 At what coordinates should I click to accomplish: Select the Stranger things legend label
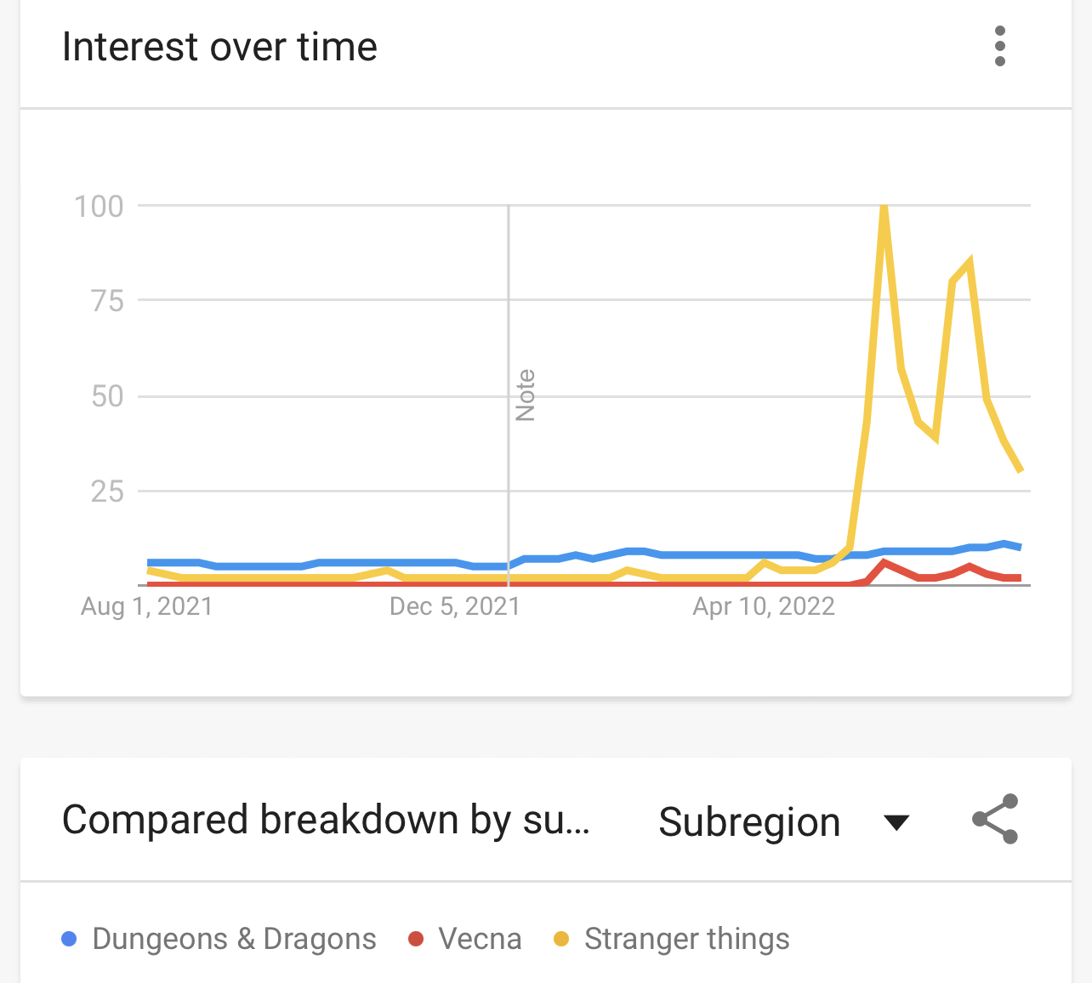pos(686,939)
